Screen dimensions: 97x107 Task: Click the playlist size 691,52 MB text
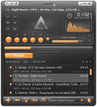tap(39, 62)
